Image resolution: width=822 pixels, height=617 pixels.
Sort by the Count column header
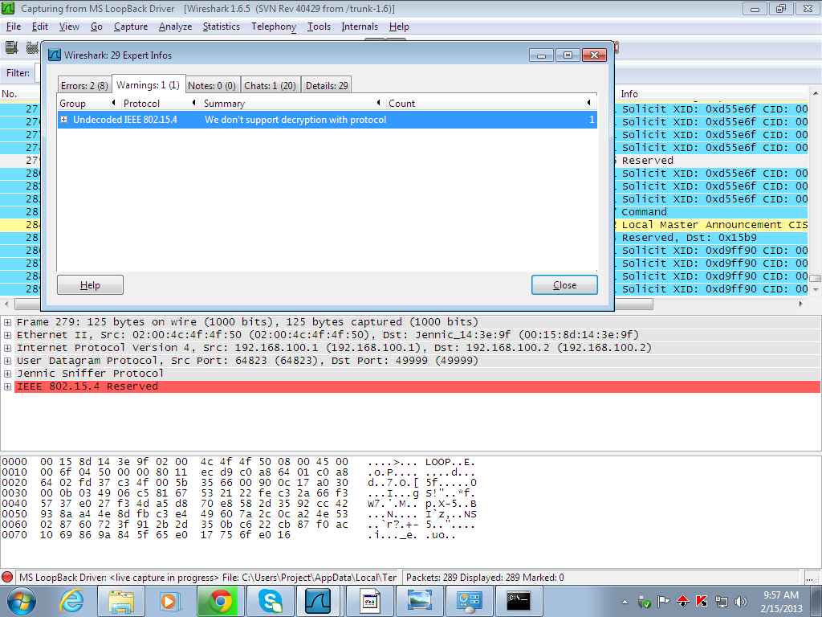[x=492, y=104]
